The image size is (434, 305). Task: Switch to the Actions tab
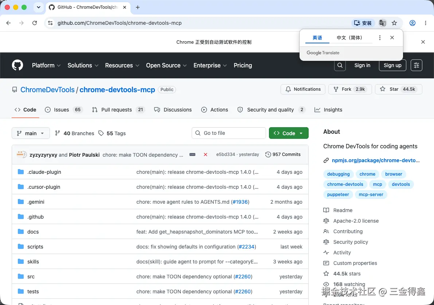[x=215, y=110]
